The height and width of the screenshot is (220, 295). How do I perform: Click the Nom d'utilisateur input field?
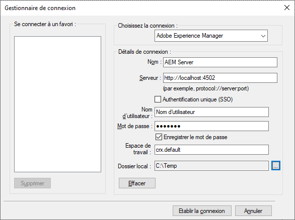pos(211,112)
